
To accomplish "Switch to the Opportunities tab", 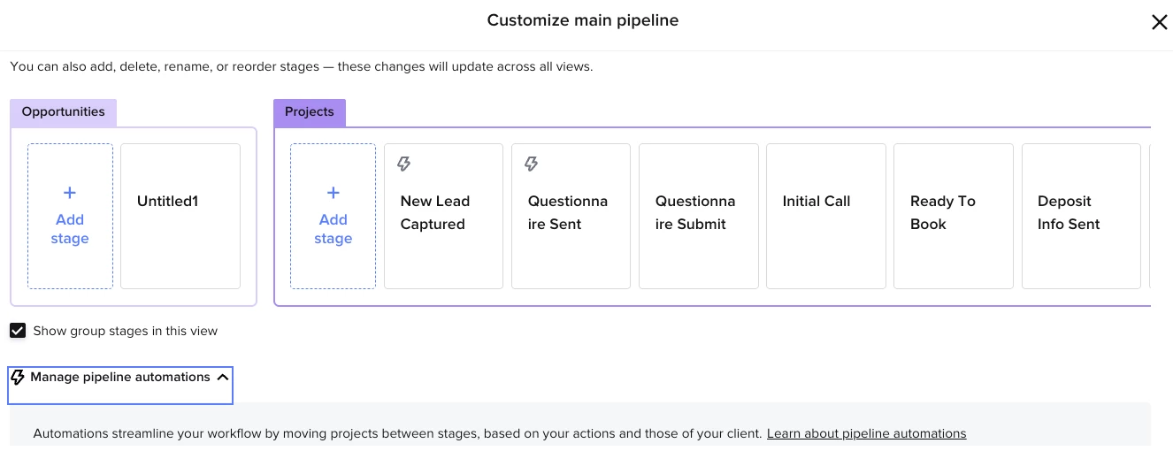I will [x=63, y=112].
